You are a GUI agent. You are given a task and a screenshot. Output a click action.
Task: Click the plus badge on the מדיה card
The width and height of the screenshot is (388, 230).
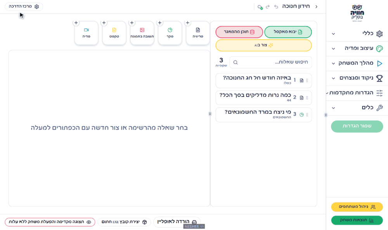point(76,23)
